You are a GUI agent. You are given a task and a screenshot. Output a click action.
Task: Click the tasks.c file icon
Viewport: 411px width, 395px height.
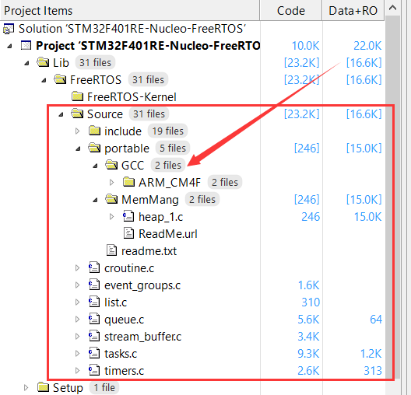click(x=94, y=353)
